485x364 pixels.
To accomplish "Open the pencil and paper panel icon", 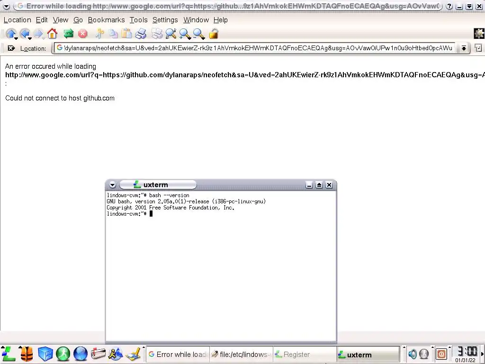I will pyautogui.click(x=133, y=354).
